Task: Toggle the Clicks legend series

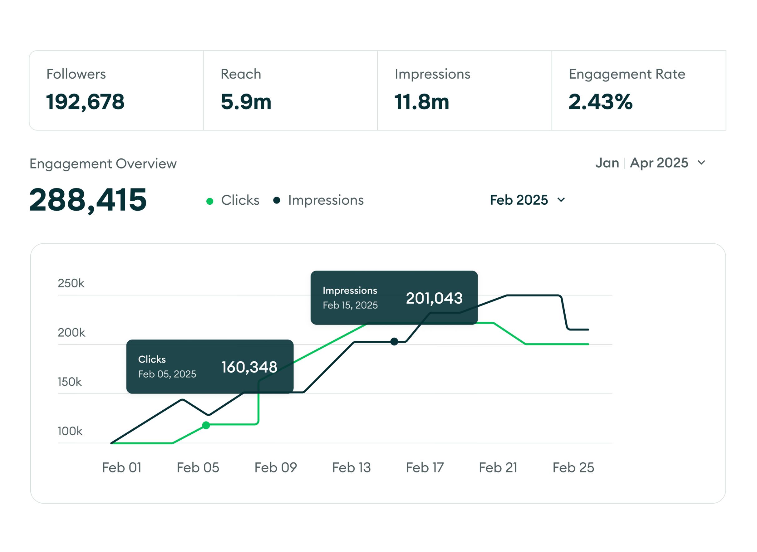Action: [x=240, y=200]
